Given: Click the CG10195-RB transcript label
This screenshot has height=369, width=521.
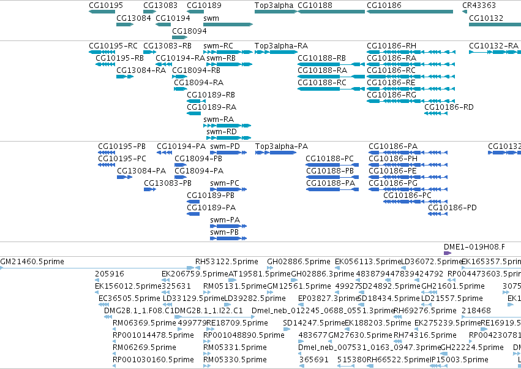Looking at the screenshot, I should point(119,58).
